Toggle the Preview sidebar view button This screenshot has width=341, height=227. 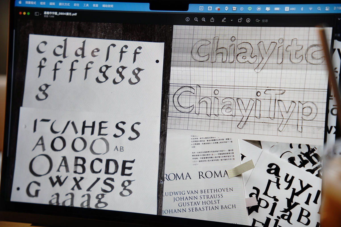tap(37, 14)
